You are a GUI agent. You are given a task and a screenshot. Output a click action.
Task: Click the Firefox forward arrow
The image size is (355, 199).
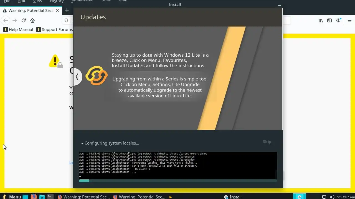(x=15, y=20)
